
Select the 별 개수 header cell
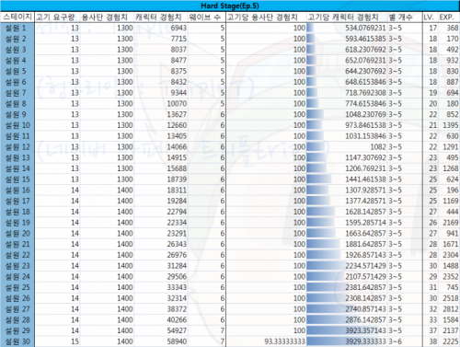click(x=405, y=17)
